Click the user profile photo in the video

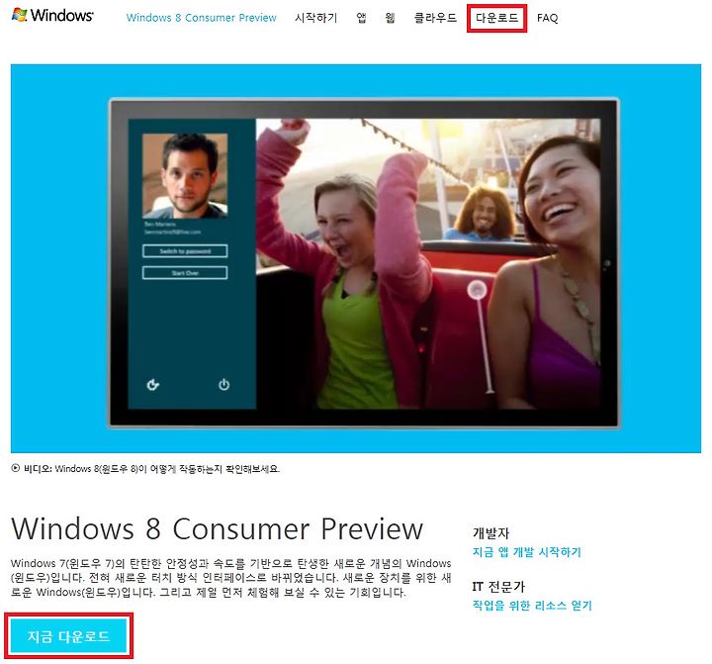(185, 175)
